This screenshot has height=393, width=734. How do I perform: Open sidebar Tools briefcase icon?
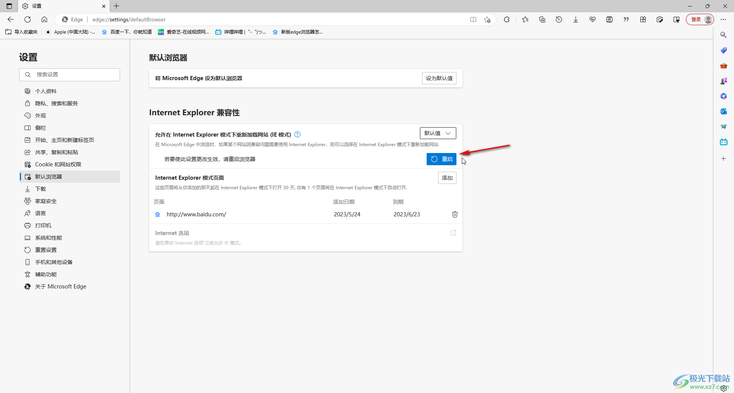[x=723, y=66]
